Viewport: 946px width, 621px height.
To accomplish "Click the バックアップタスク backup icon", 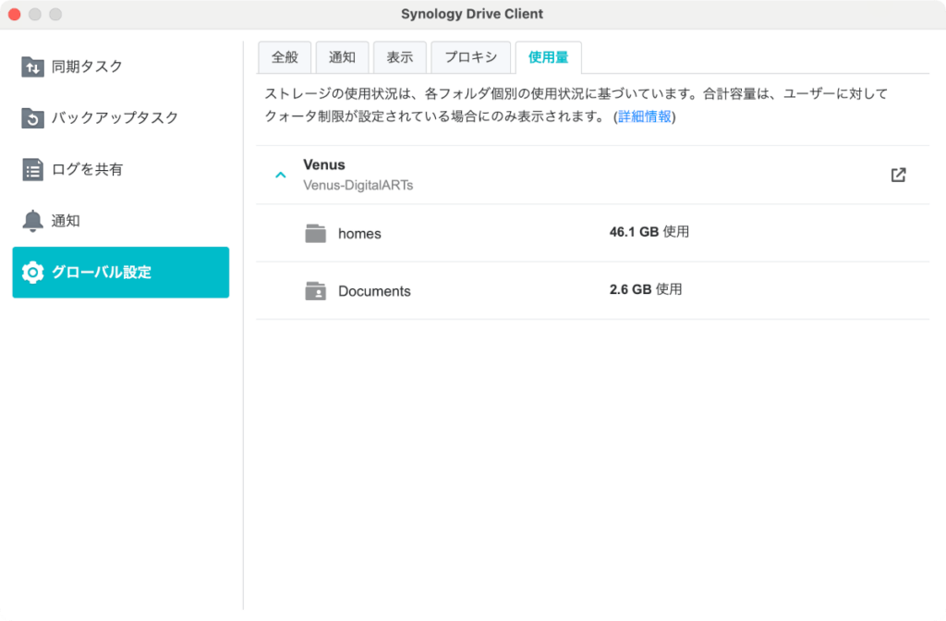I will [x=32, y=117].
